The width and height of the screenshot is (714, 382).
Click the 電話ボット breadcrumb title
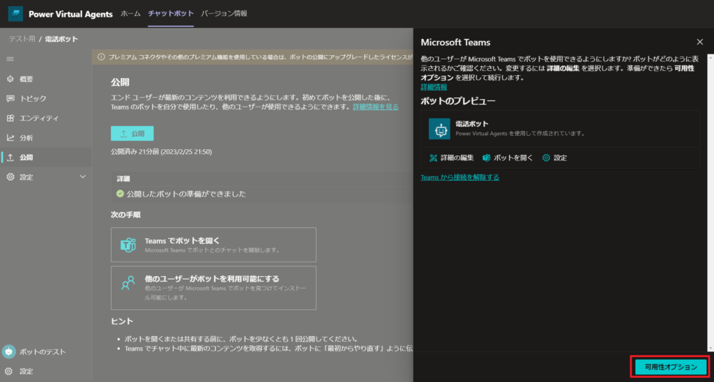[x=61, y=39]
